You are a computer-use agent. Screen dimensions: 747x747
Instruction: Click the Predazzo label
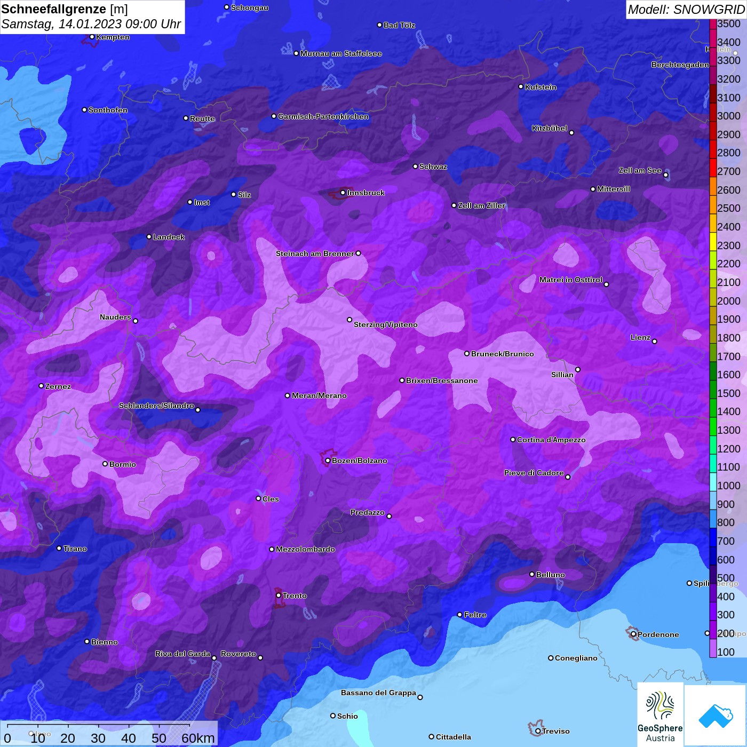367,512
